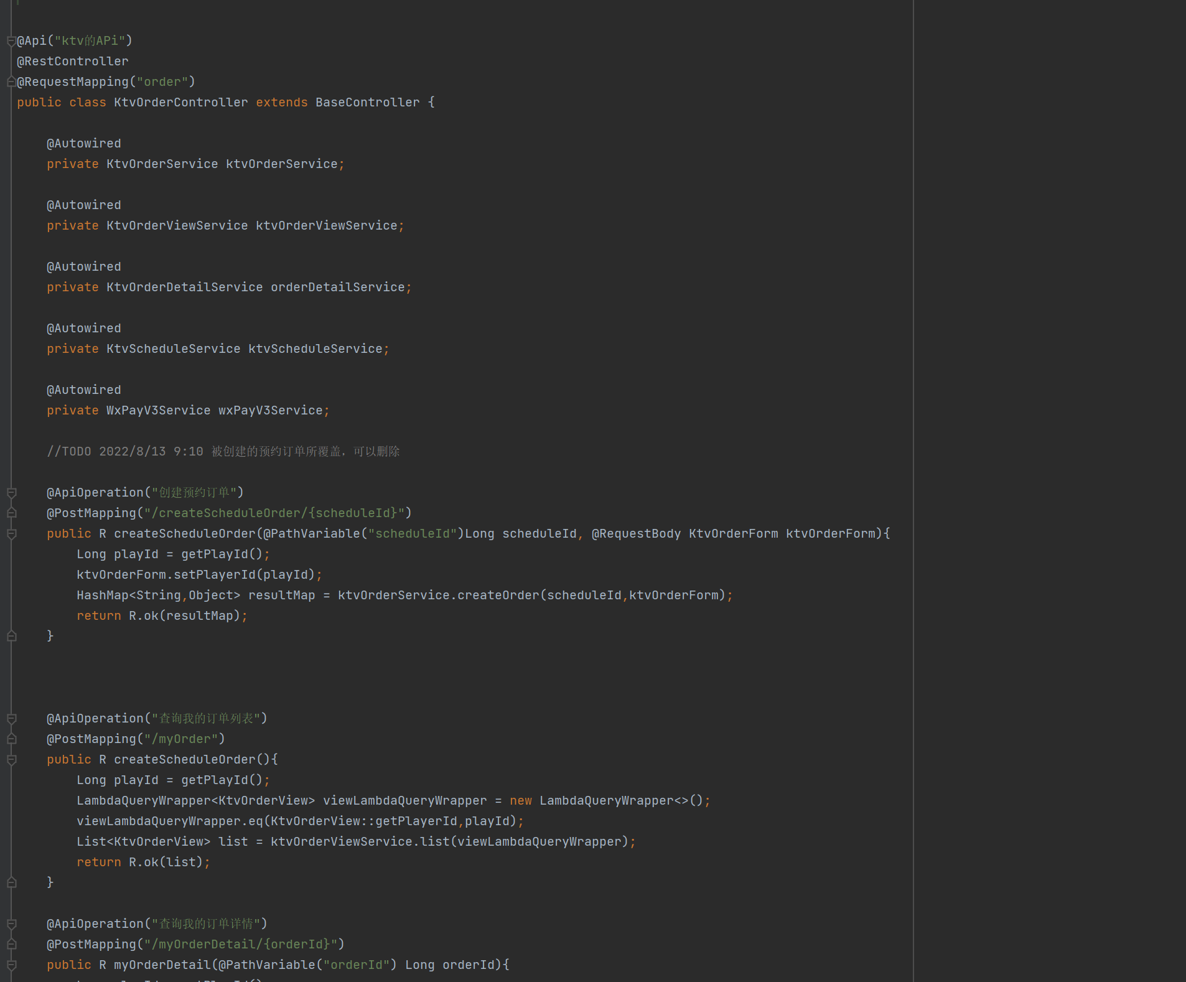Click the //TODO 2022/8/13 comment line
This screenshot has height=982, width=1186.
pyautogui.click(x=223, y=451)
